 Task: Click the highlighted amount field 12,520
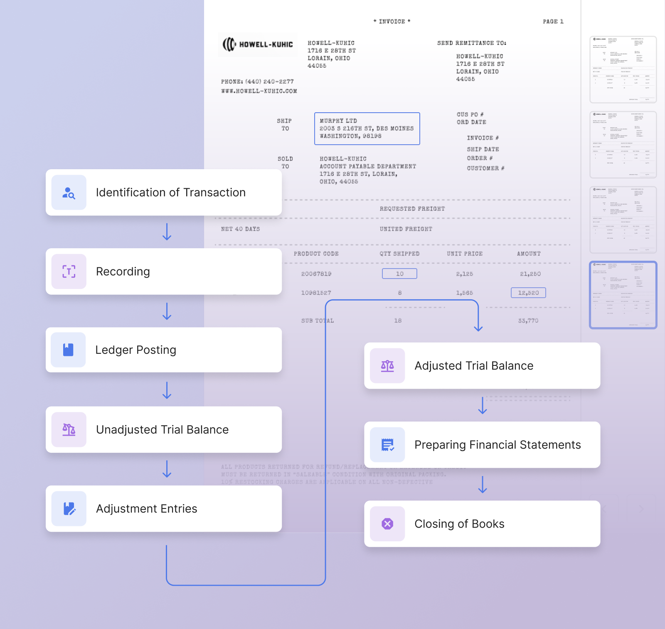528,293
